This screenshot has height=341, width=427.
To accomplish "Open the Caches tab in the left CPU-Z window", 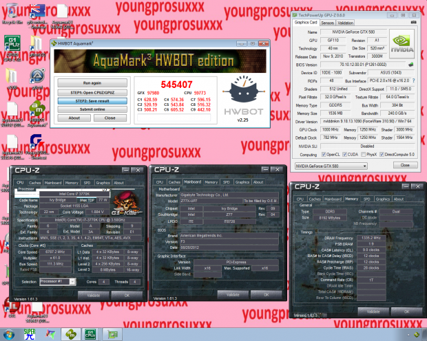I will pyautogui.click(x=35, y=183).
